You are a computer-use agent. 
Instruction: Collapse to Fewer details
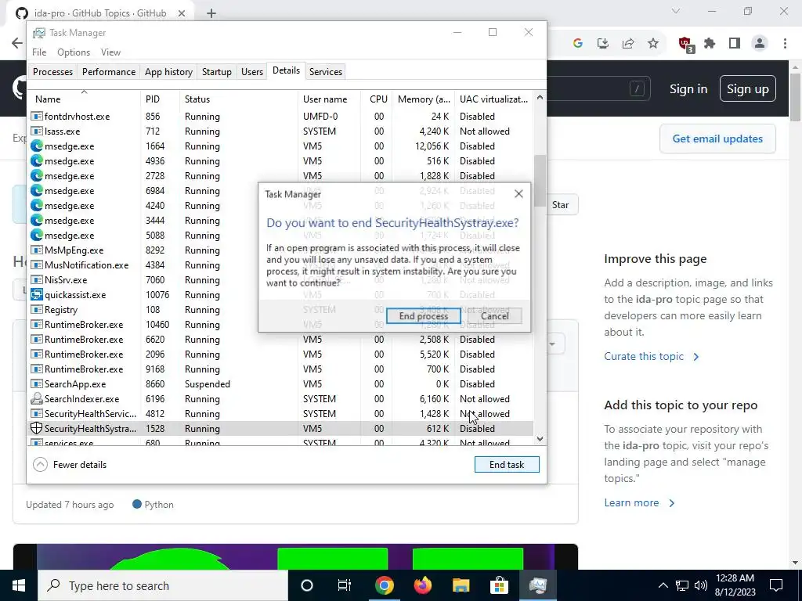coord(70,465)
